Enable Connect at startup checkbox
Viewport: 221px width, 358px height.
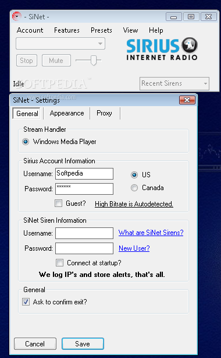(60, 262)
